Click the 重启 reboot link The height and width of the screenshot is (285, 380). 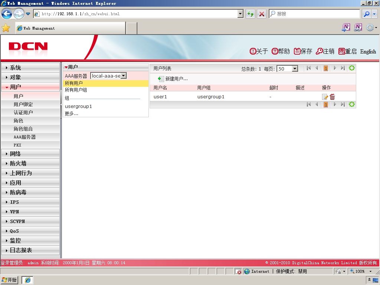click(347, 51)
